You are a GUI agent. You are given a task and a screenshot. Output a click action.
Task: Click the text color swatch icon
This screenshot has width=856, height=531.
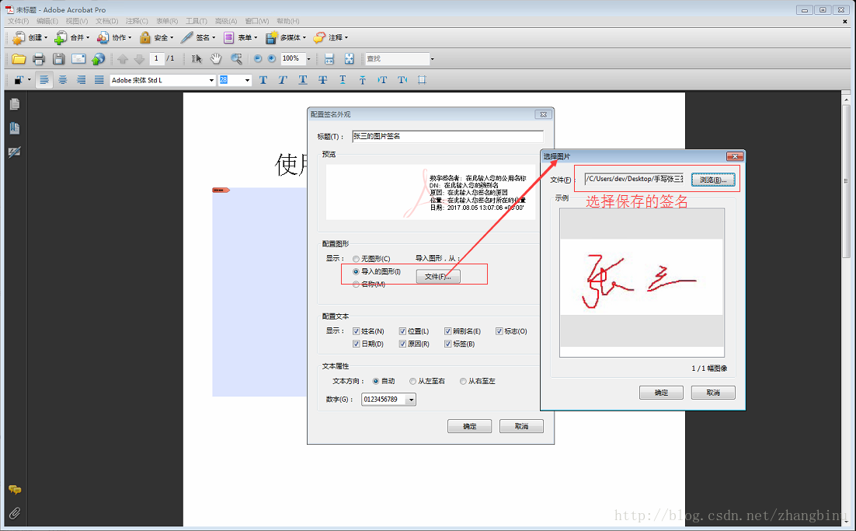[x=19, y=80]
